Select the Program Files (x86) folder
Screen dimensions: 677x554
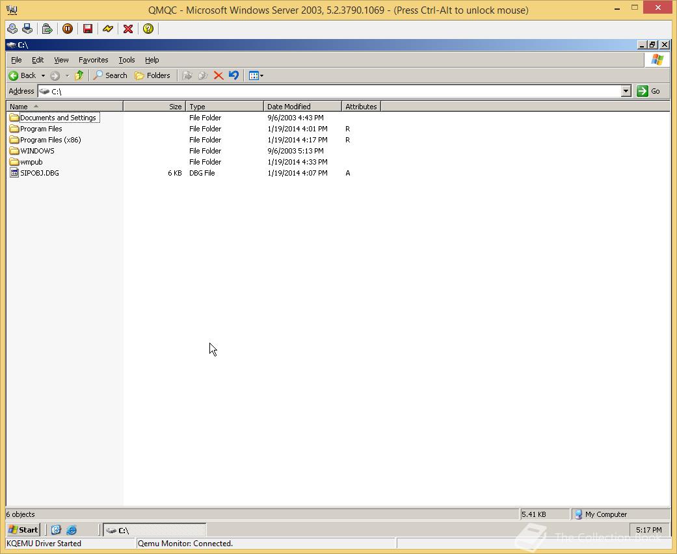pos(51,140)
